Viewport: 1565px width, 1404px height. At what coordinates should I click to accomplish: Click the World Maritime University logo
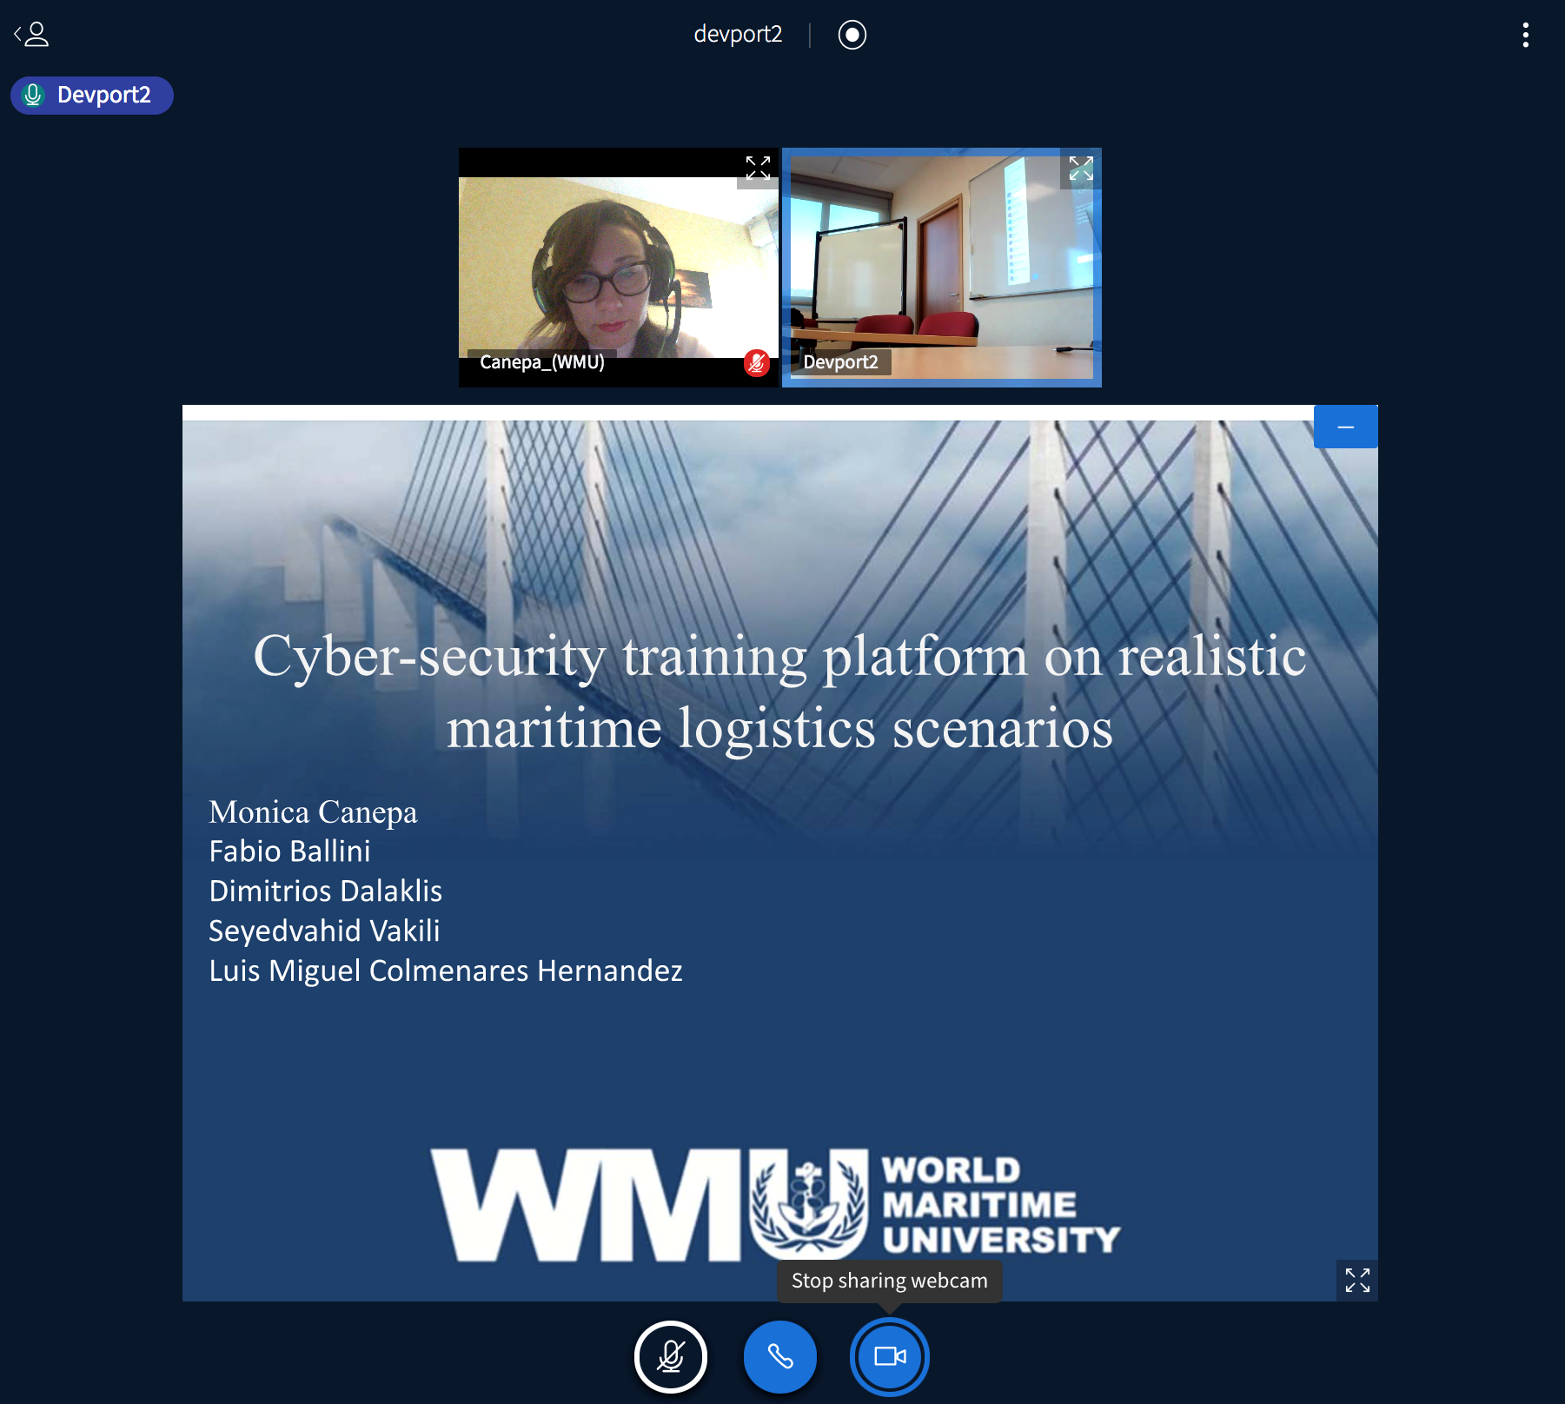(775, 1204)
